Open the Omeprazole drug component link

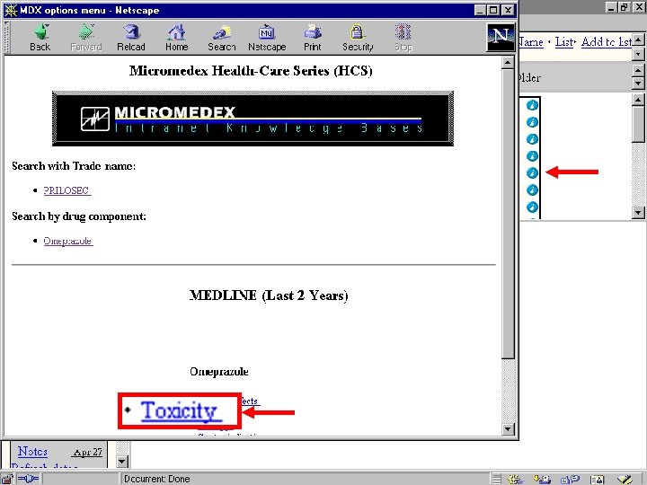68,241
